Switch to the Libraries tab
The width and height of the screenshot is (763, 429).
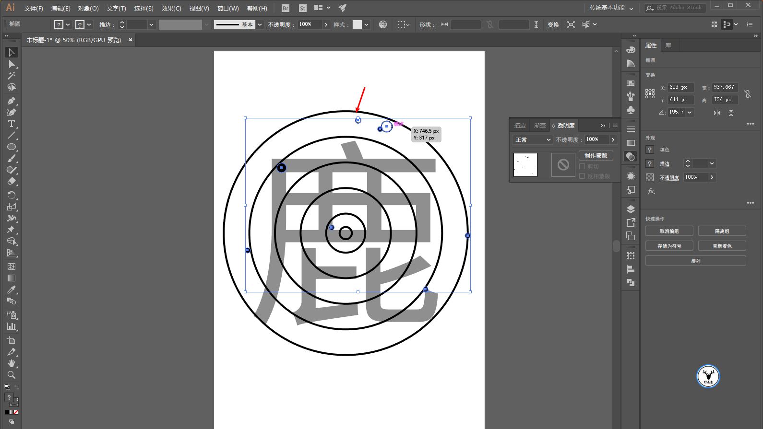[668, 45]
